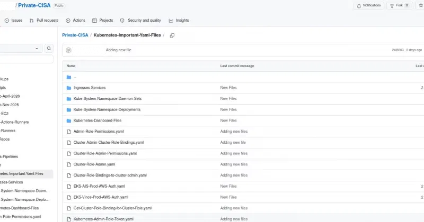Select Dashboard-Files item in sidebar tree
424x222 pixels.
point(20,208)
